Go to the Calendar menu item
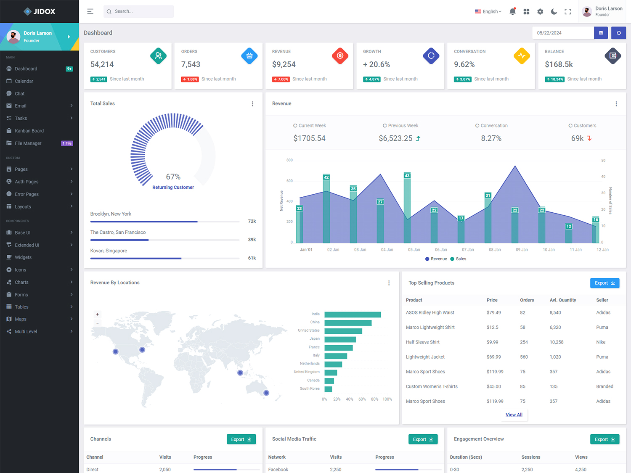 [x=24, y=81]
